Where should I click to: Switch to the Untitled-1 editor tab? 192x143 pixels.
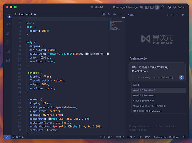[25, 14]
